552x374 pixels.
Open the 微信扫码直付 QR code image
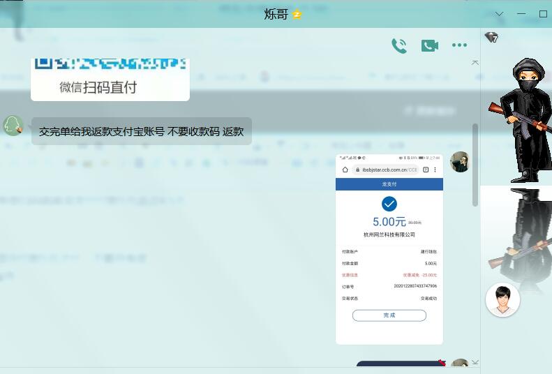point(110,80)
